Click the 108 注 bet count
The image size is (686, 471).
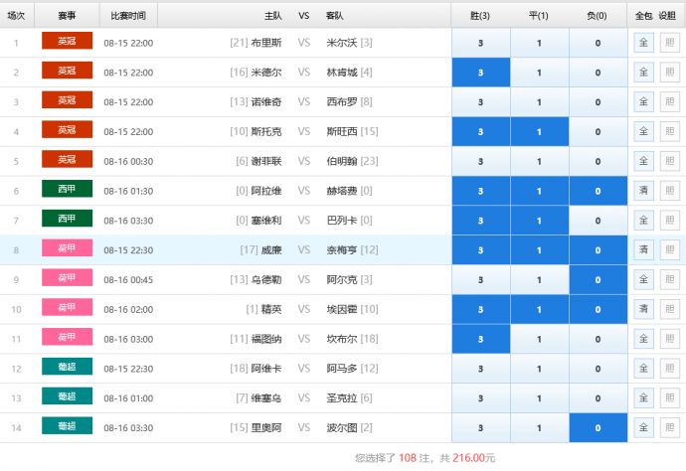414,458
